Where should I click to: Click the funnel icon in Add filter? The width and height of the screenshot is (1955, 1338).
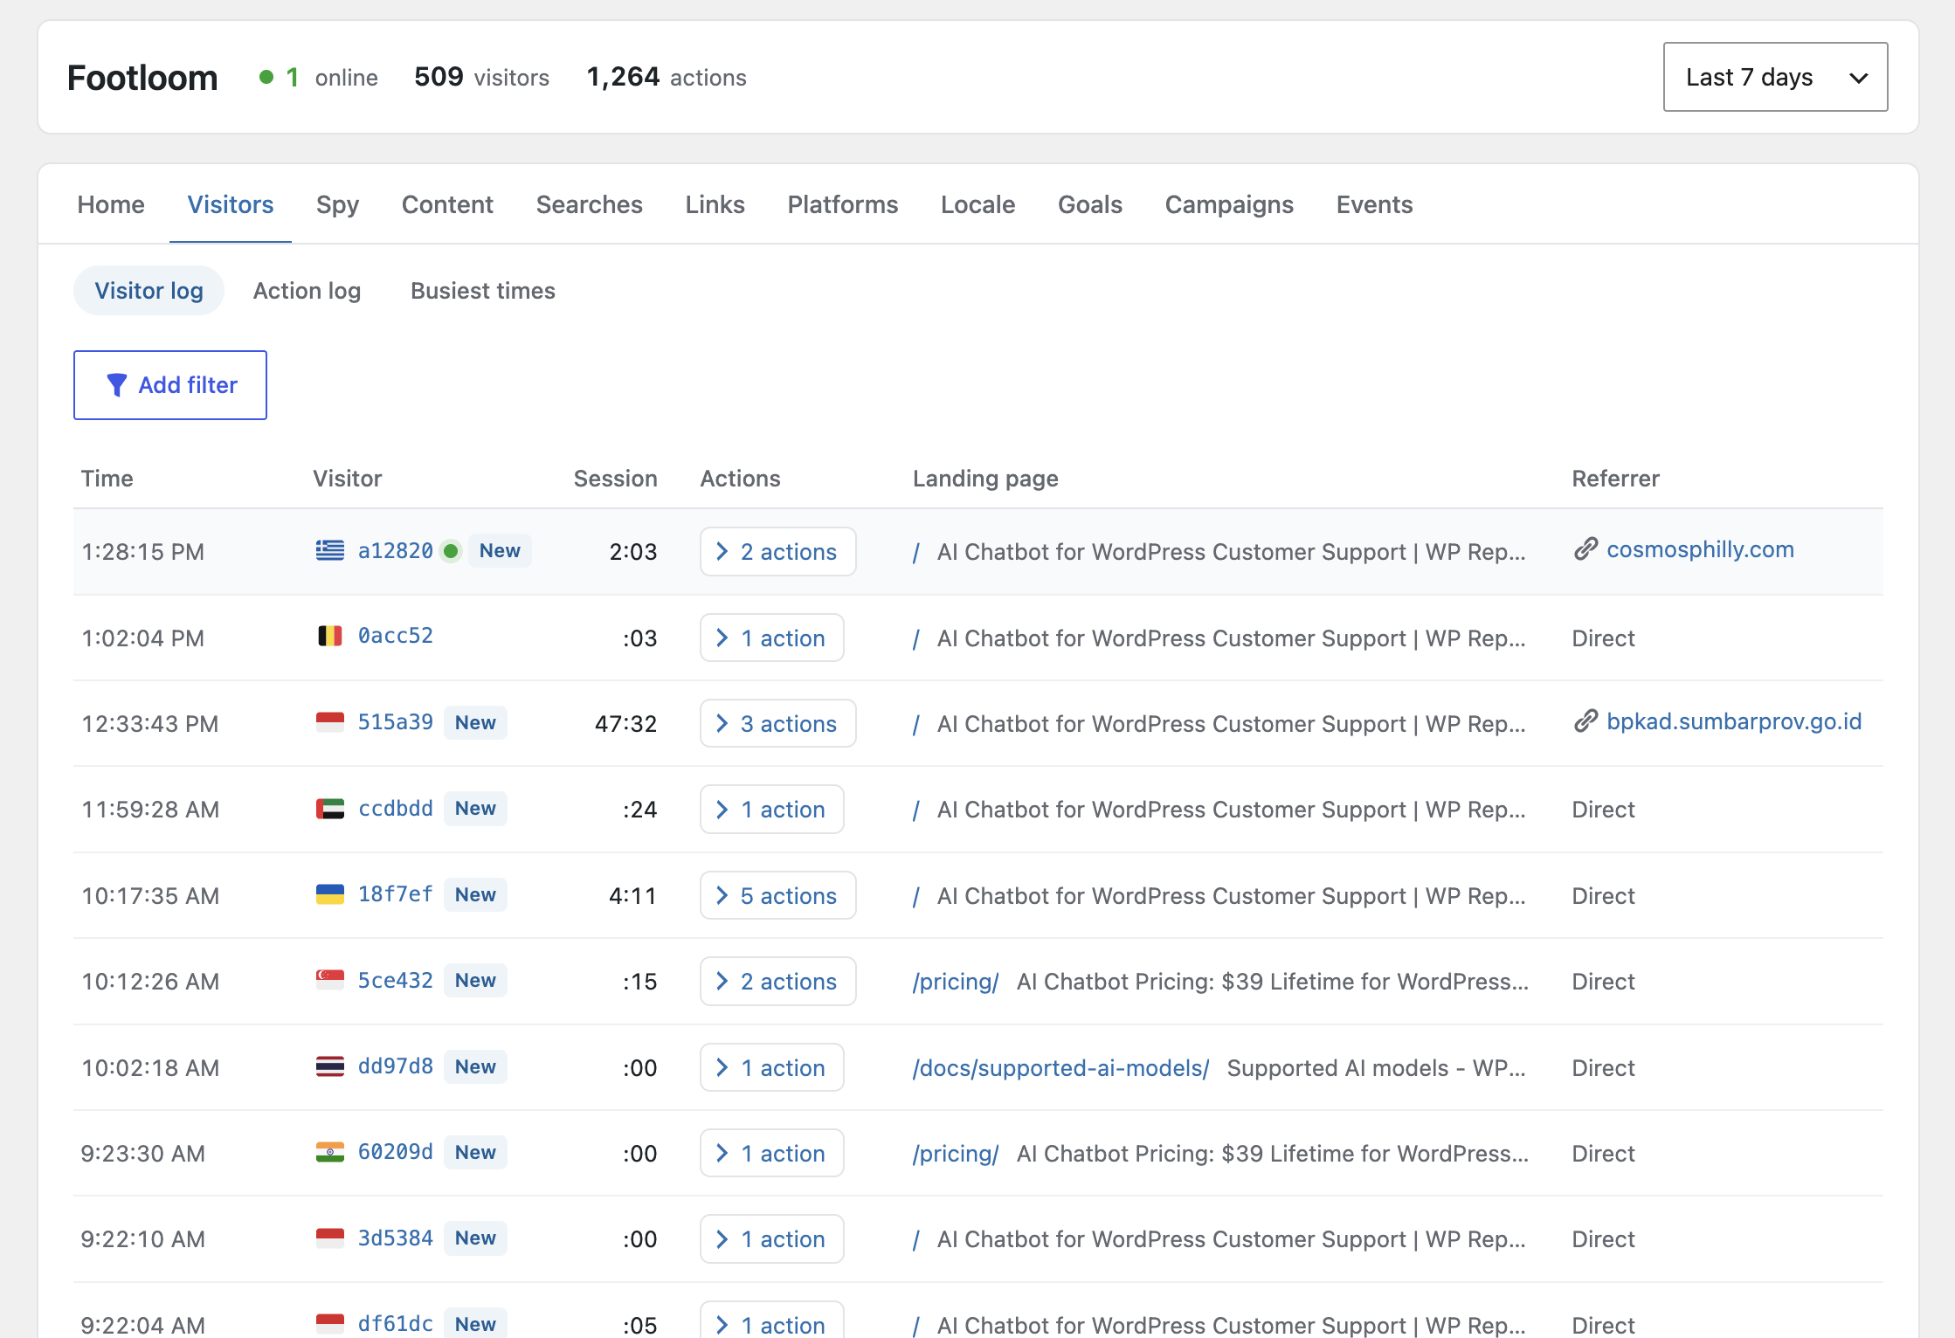coord(116,385)
